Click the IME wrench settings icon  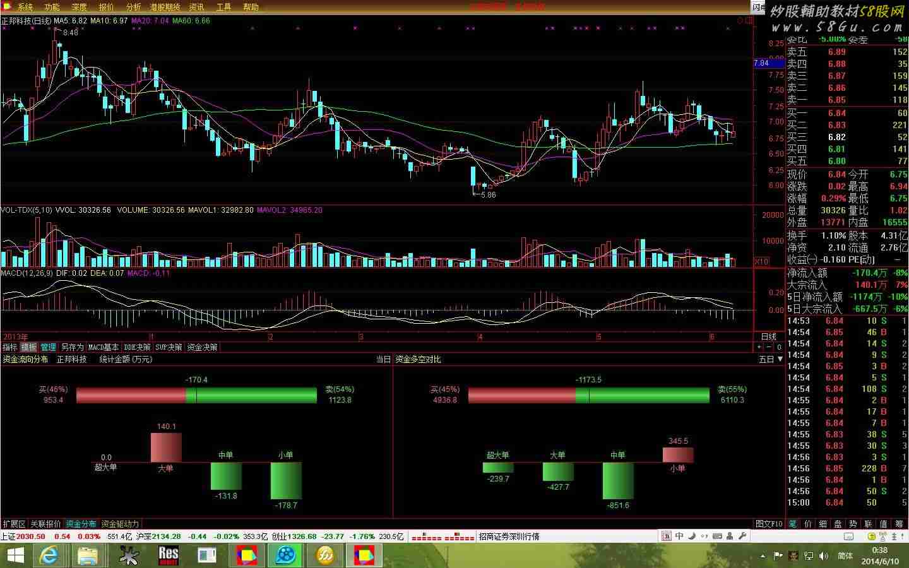click(742, 536)
